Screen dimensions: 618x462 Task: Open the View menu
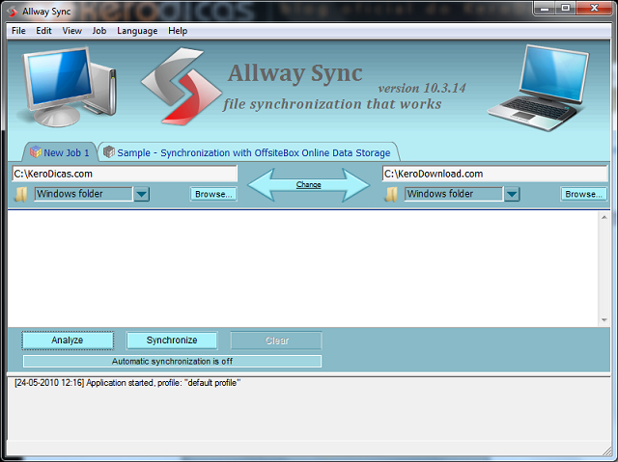pyautogui.click(x=71, y=31)
